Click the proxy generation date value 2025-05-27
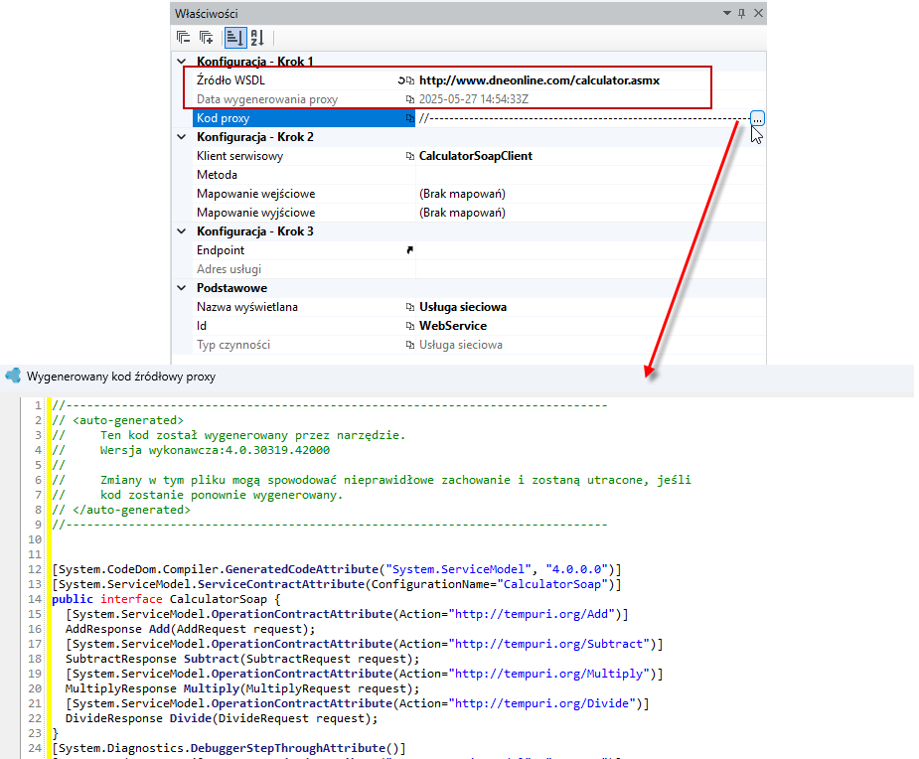The width and height of the screenshot is (919, 759). [474, 99]
